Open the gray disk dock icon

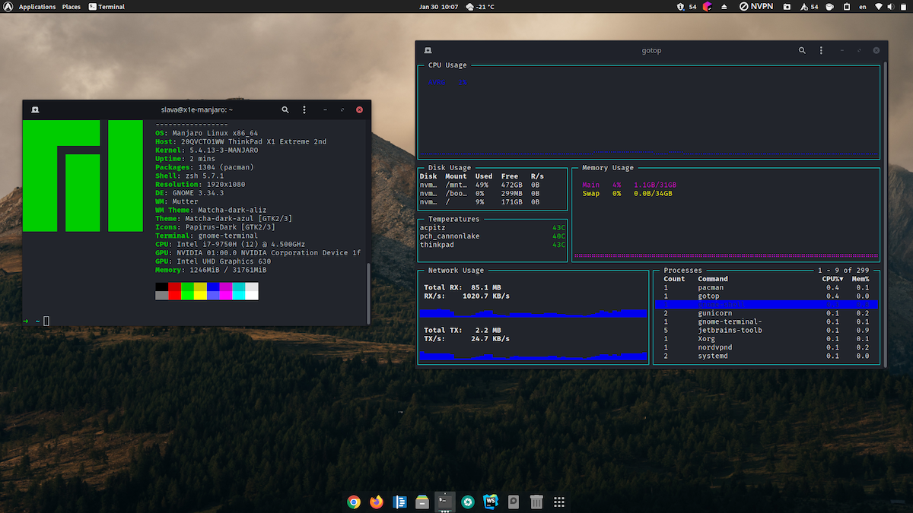(x=514, y=502)
